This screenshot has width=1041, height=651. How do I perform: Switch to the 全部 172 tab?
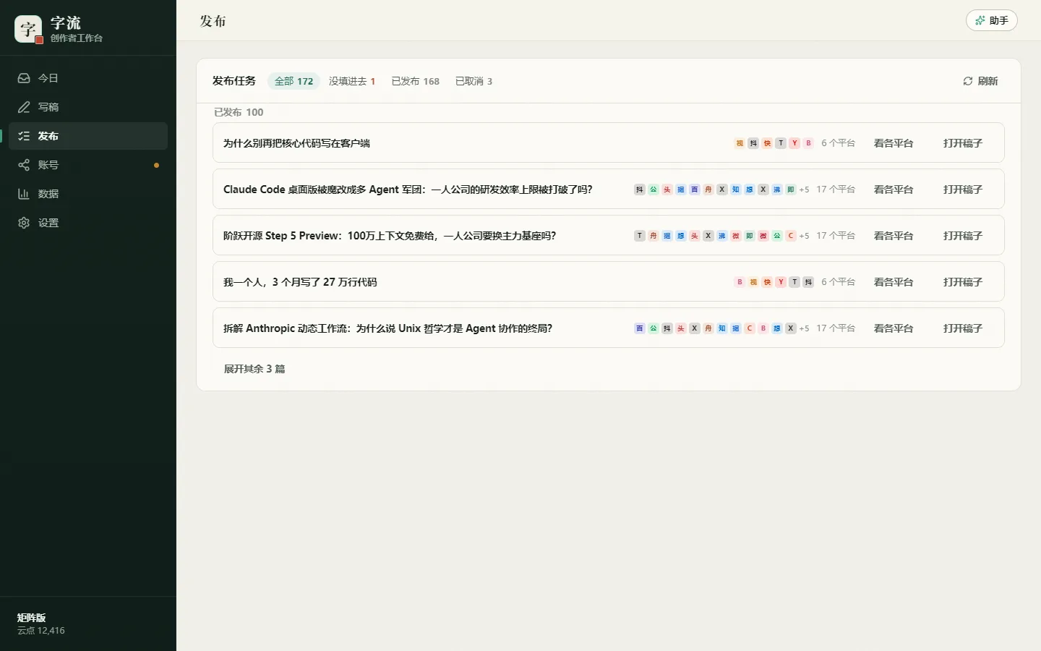294,81
